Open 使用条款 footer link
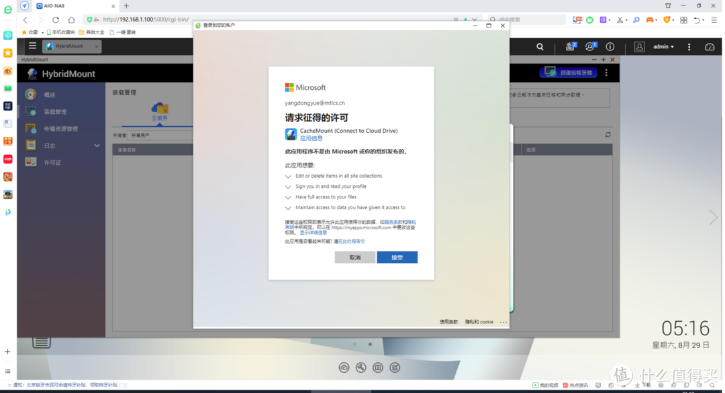 [x=448, y=322]
